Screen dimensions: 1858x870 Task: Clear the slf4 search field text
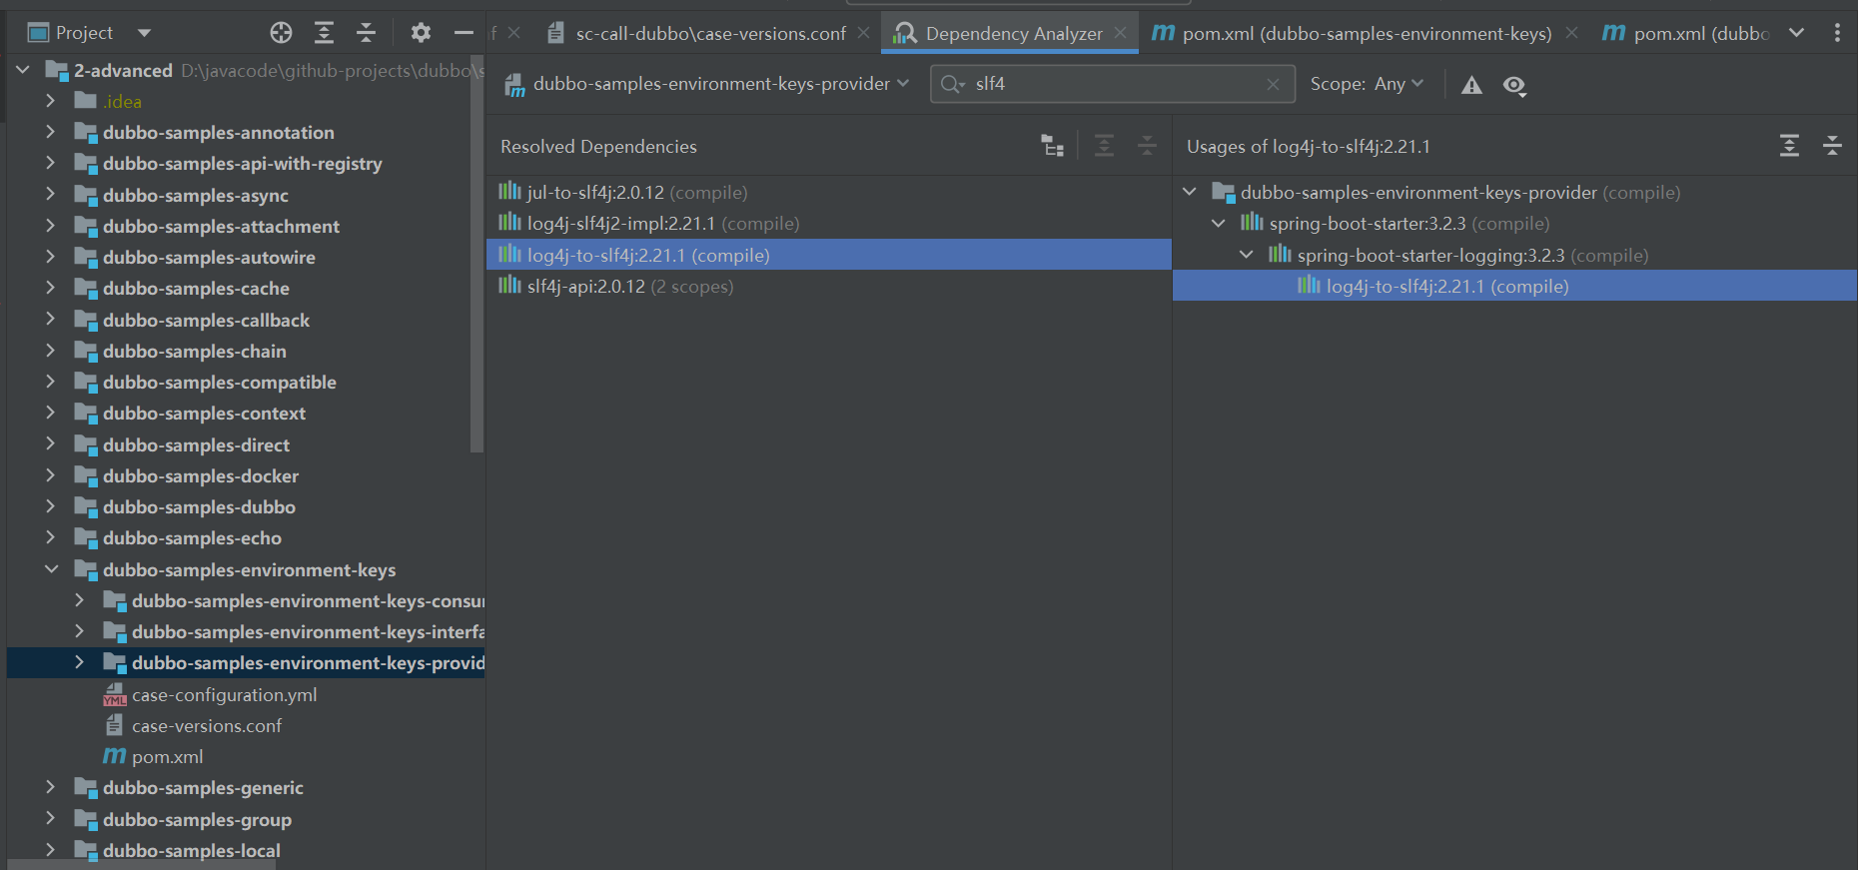(1273, 85)
